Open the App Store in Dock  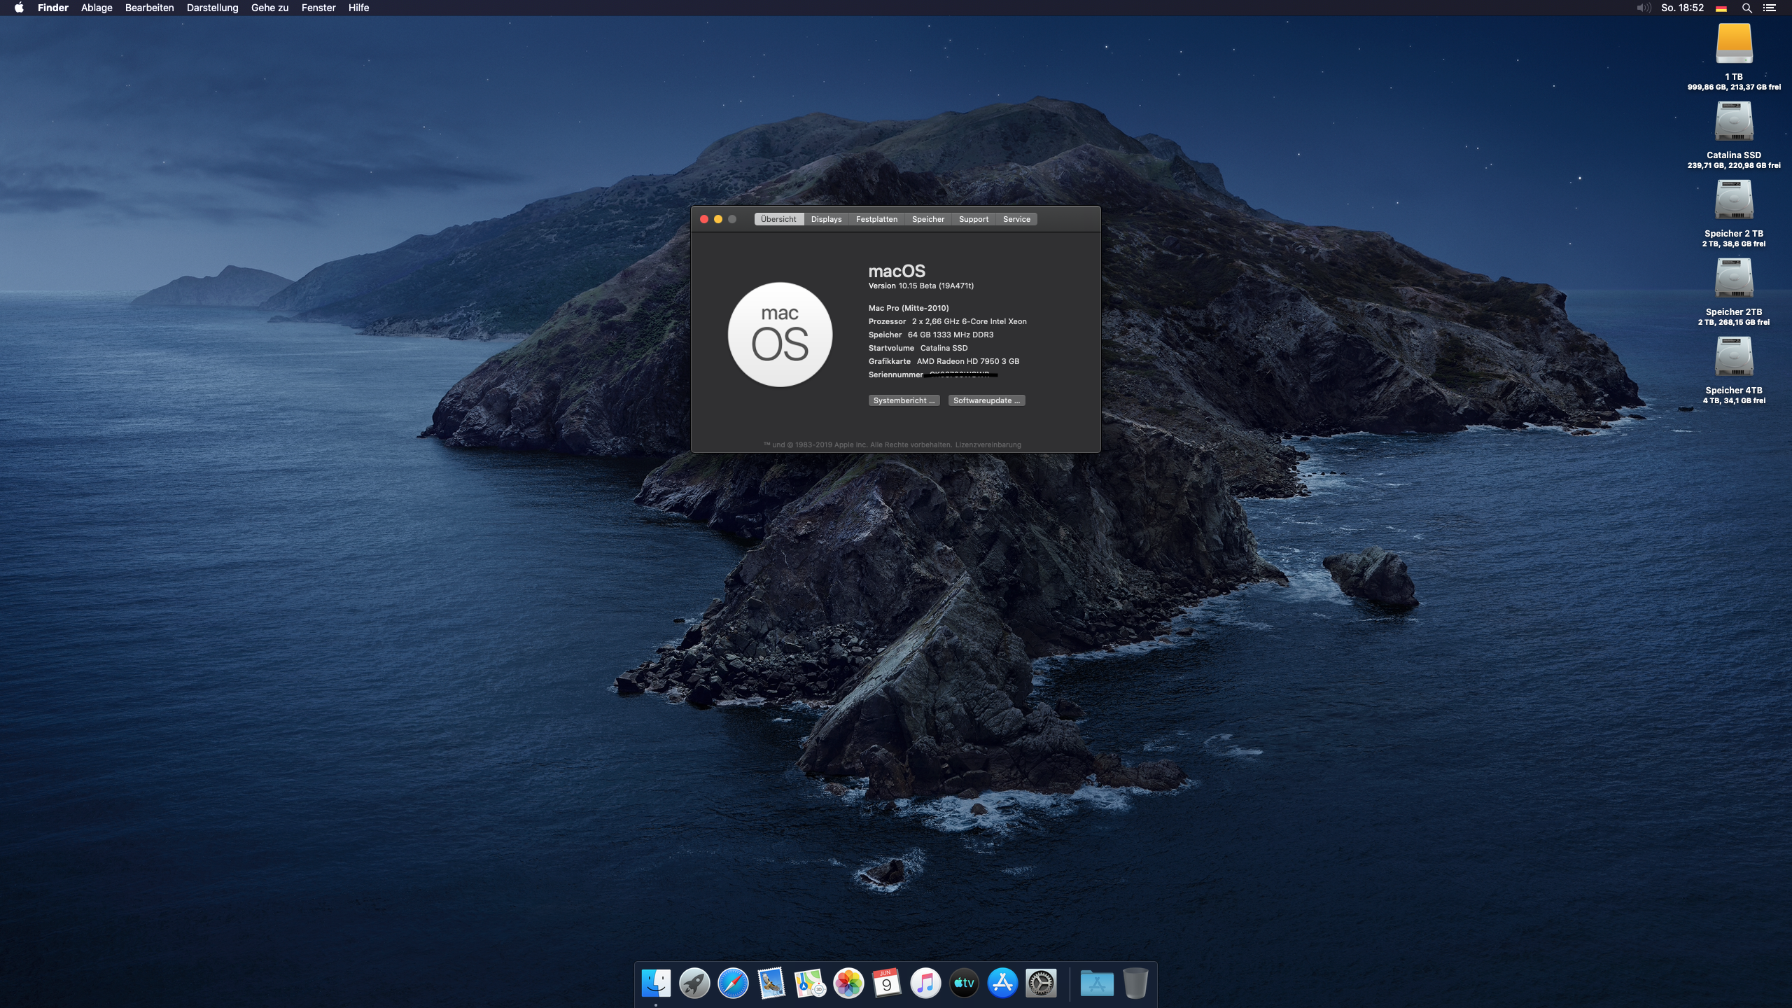click(1002, 983)
